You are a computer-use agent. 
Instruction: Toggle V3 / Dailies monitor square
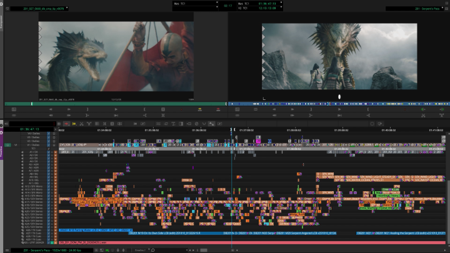[54, 137]
